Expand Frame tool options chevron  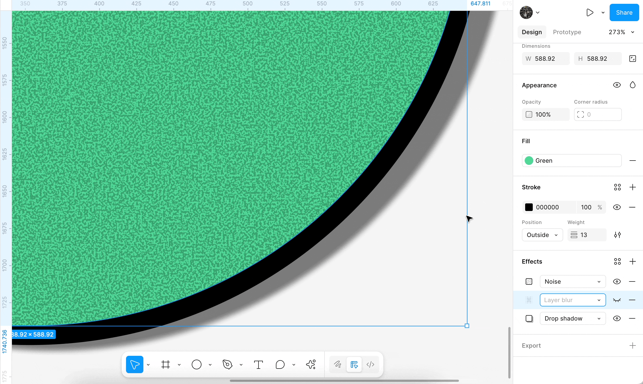[x=179, y=365]
